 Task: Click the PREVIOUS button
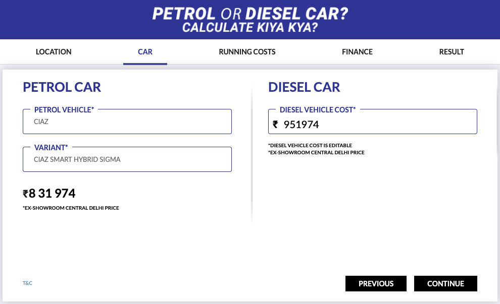click(376, 283)
